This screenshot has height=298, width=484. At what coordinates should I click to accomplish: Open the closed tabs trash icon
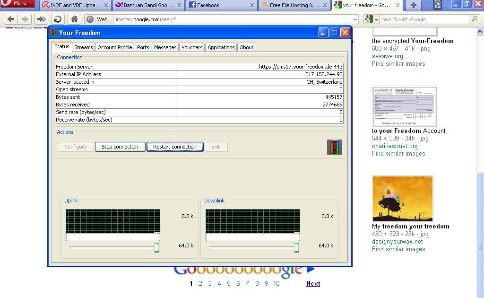coord(437,5)
